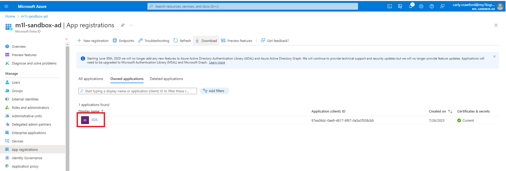Open Preview features in the toolbar
The width and height of the screenshot is (506, 171).
pyautogui.click(x=237, y=41)
